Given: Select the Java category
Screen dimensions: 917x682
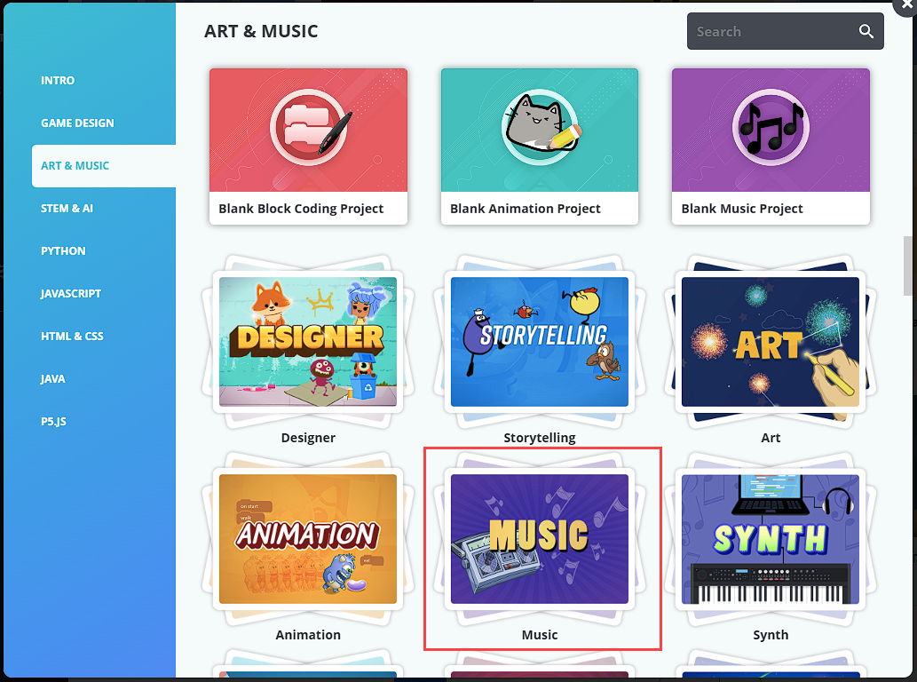Looking at the screenshot, I should click(x=52, y=379).
